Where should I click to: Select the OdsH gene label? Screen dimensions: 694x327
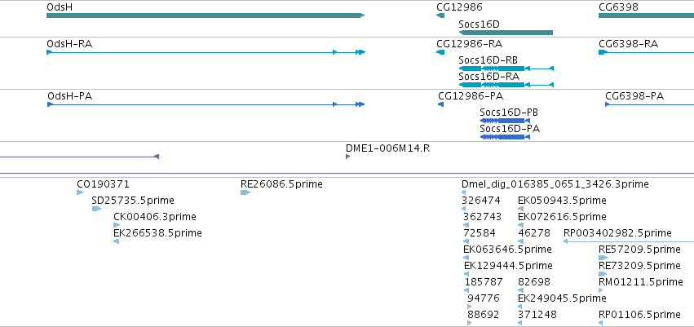click(x=60, y=7)
